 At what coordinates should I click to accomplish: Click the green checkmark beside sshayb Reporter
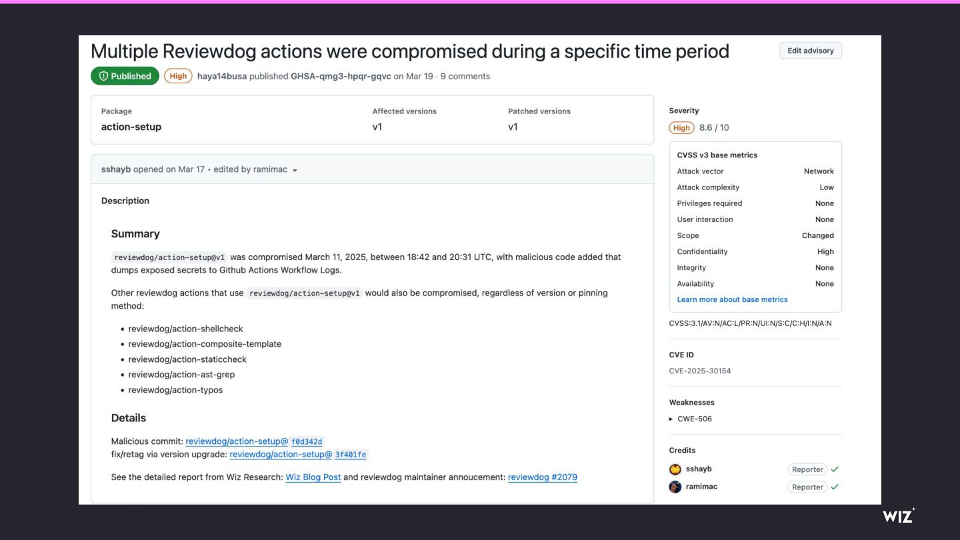point(835,469)
